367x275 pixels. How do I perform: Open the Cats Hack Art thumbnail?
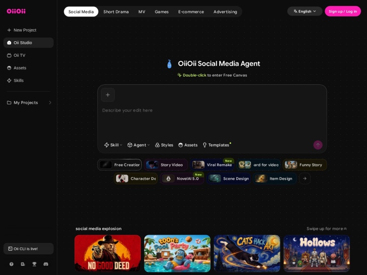coord(247,253)
